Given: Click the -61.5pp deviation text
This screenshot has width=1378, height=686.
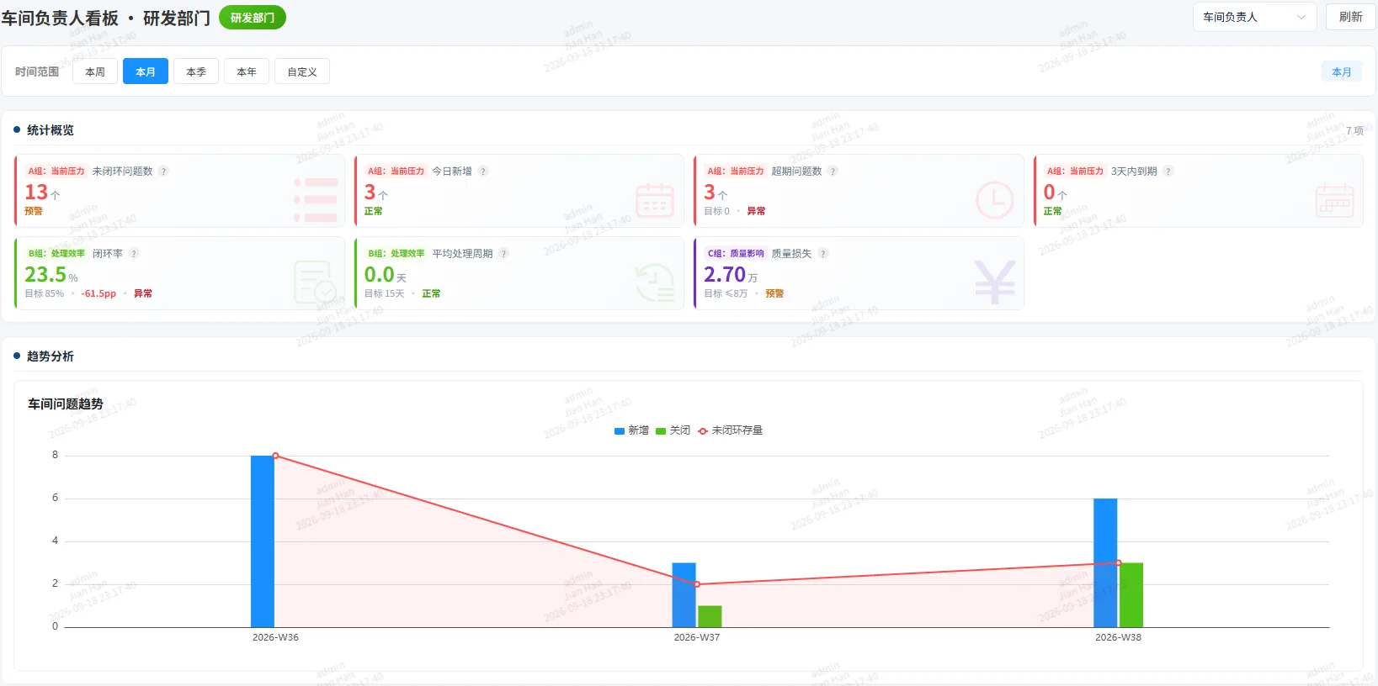Looking at the screenshot, I should point(98,293).
